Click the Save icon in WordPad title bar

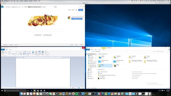(4, 48)
